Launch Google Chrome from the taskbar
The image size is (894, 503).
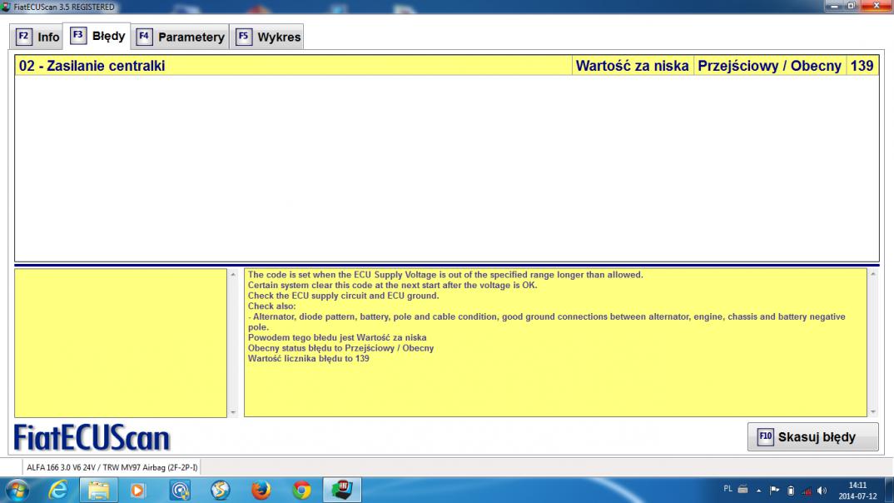click(x=301, y=490)
